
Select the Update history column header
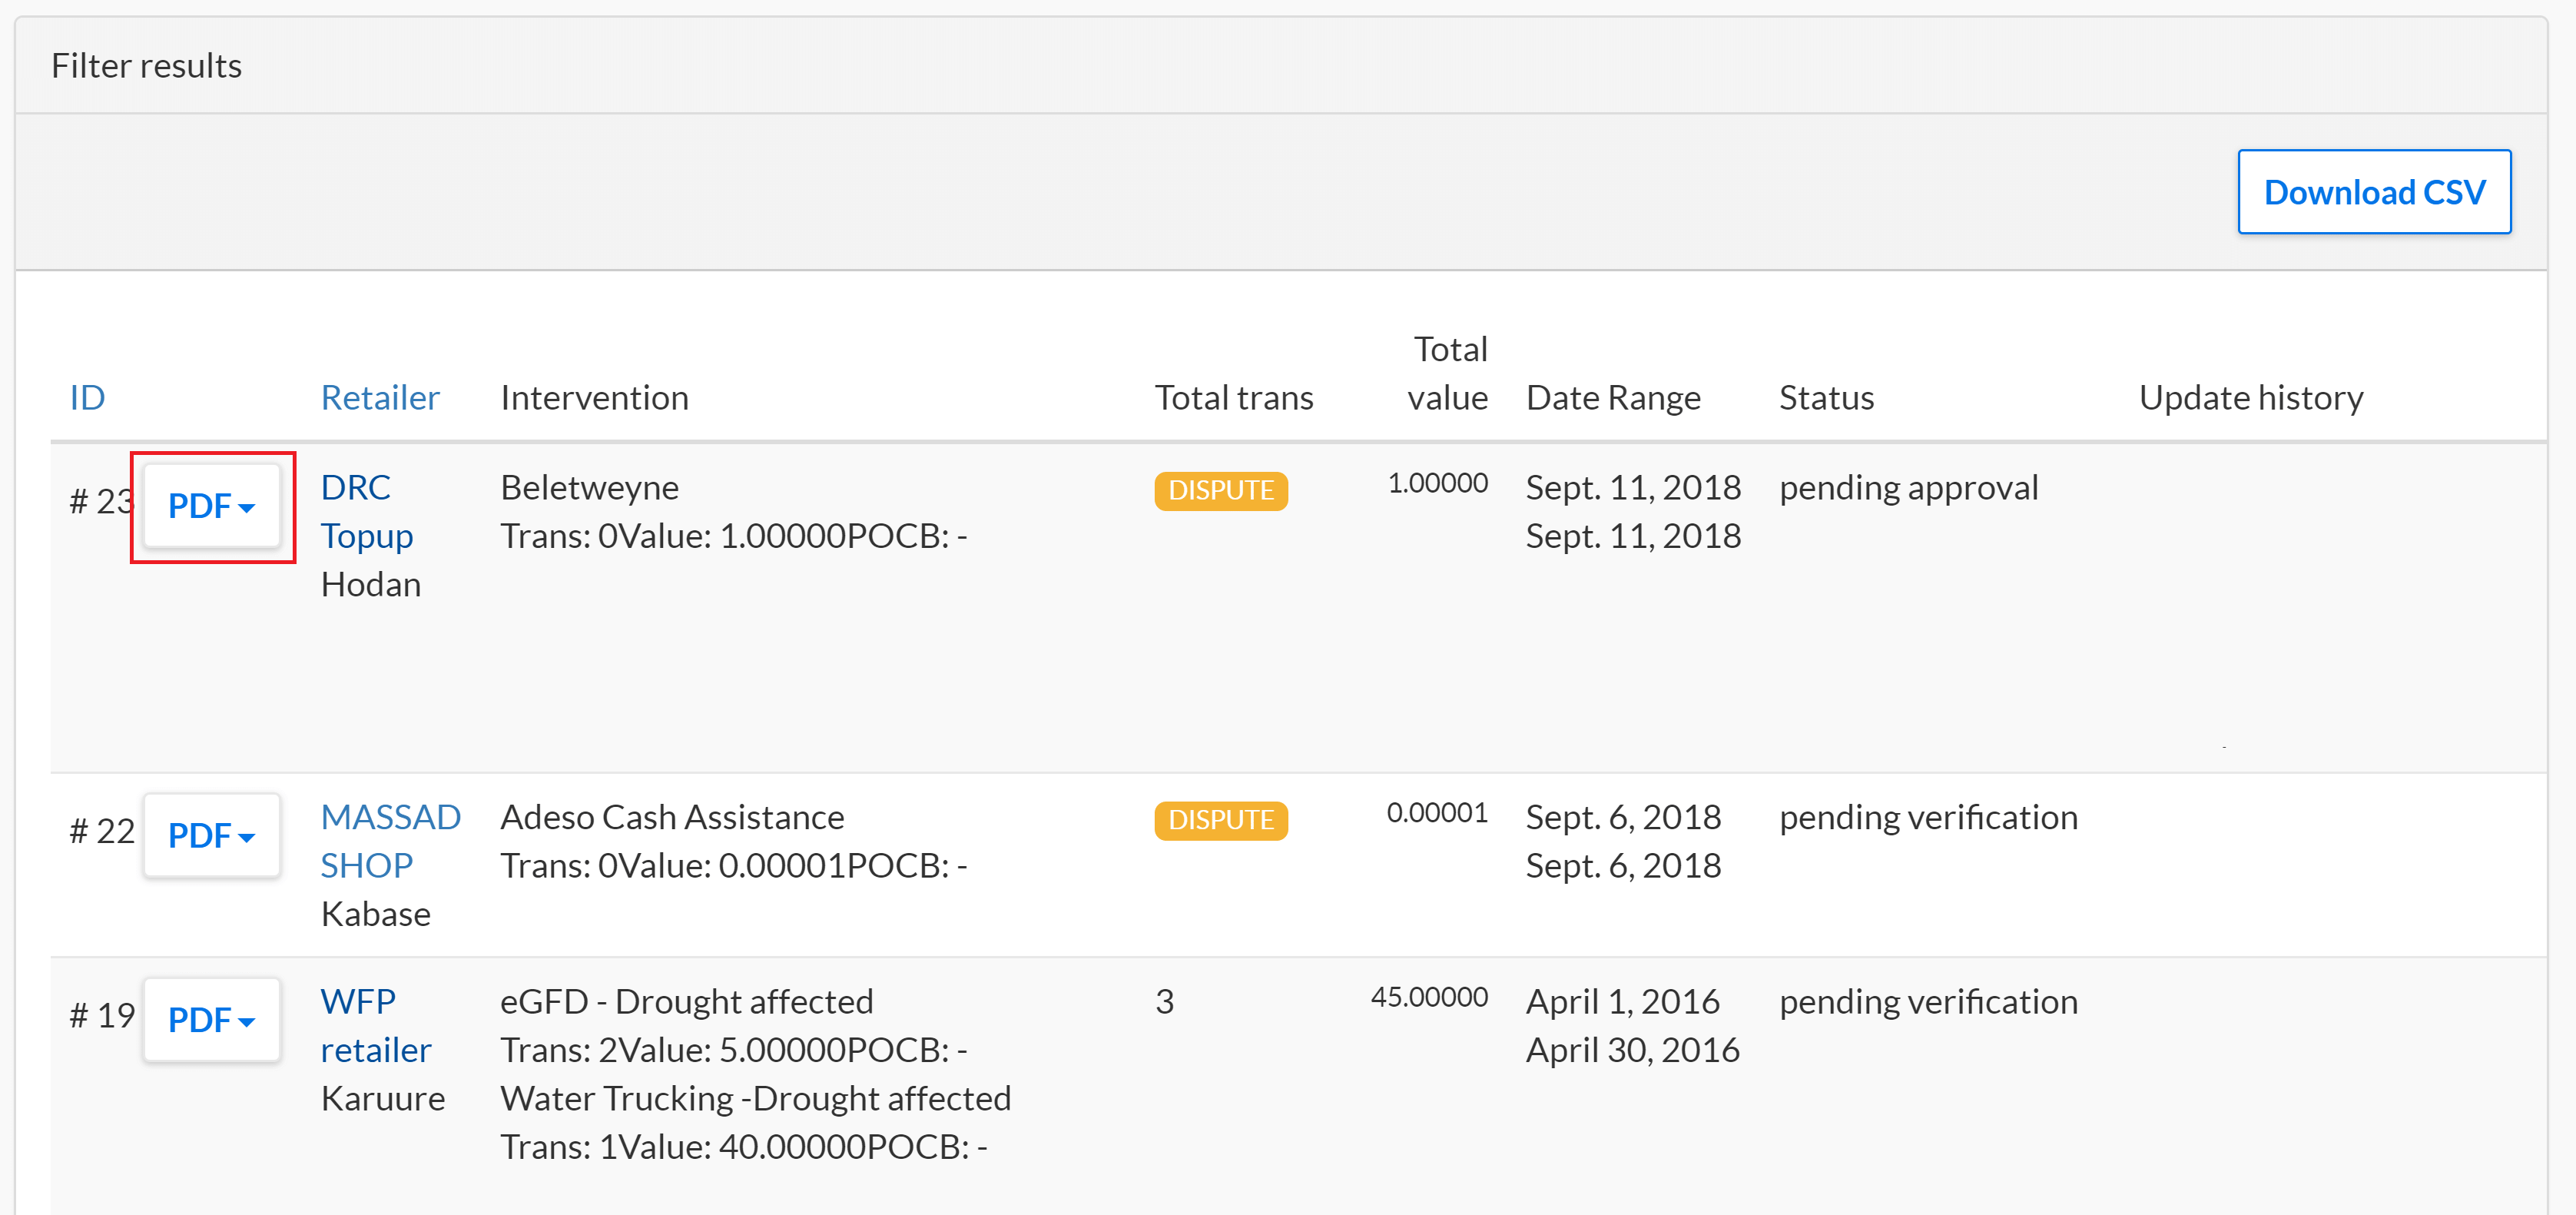pyautogui.click(x=2251, y=398)
